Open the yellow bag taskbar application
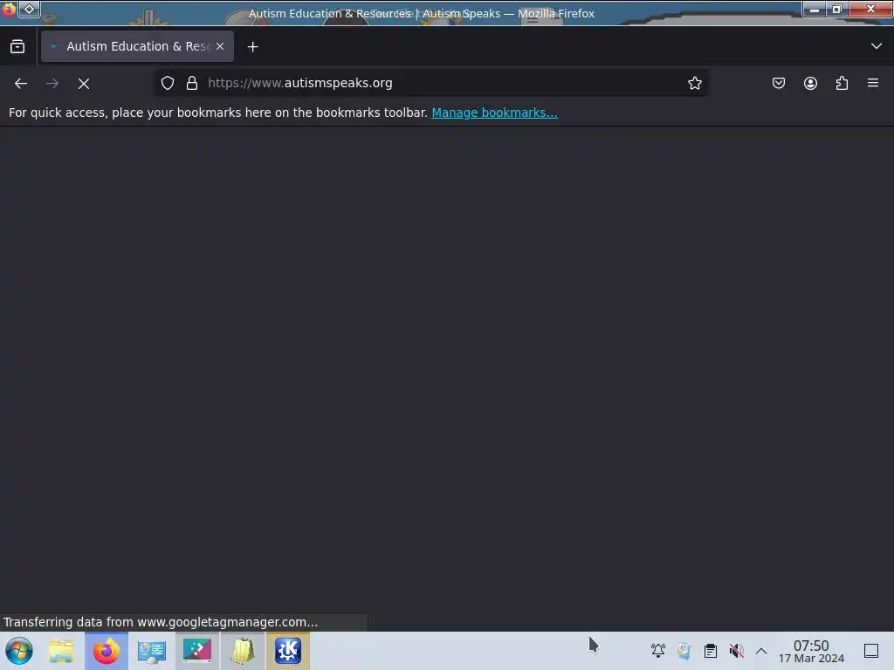 click(243, 651)
